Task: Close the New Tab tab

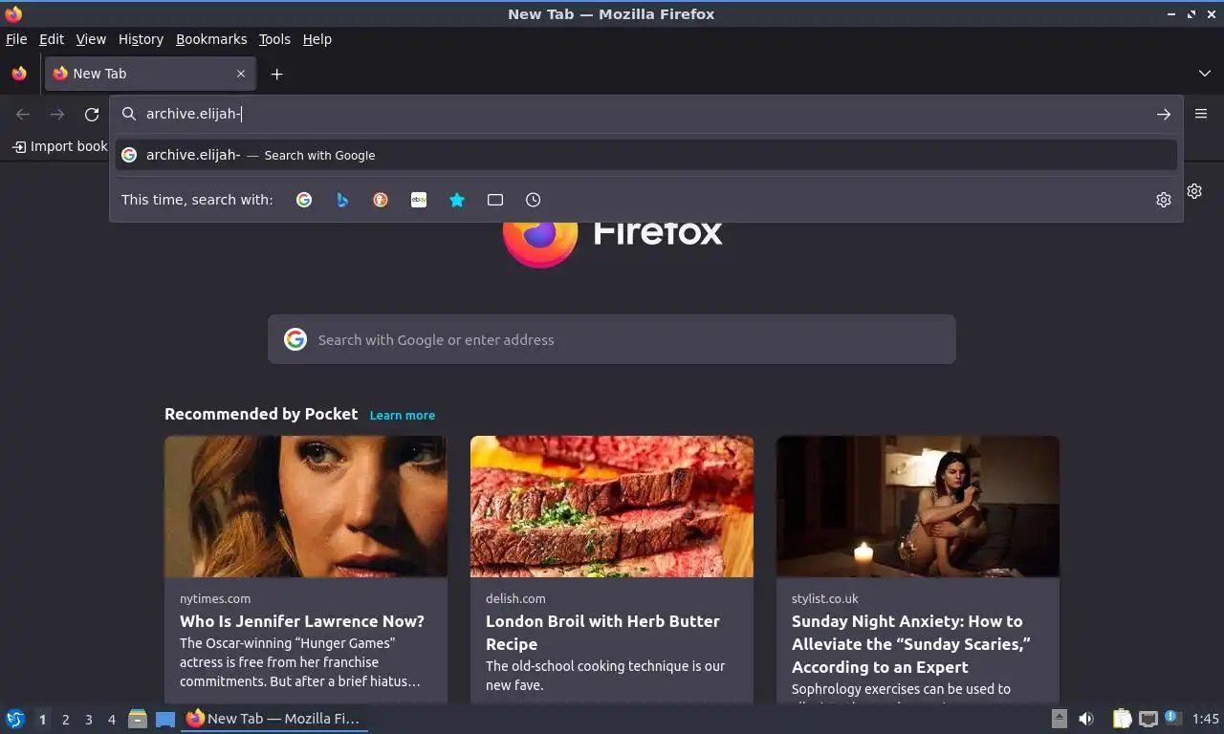Action: 241,74
